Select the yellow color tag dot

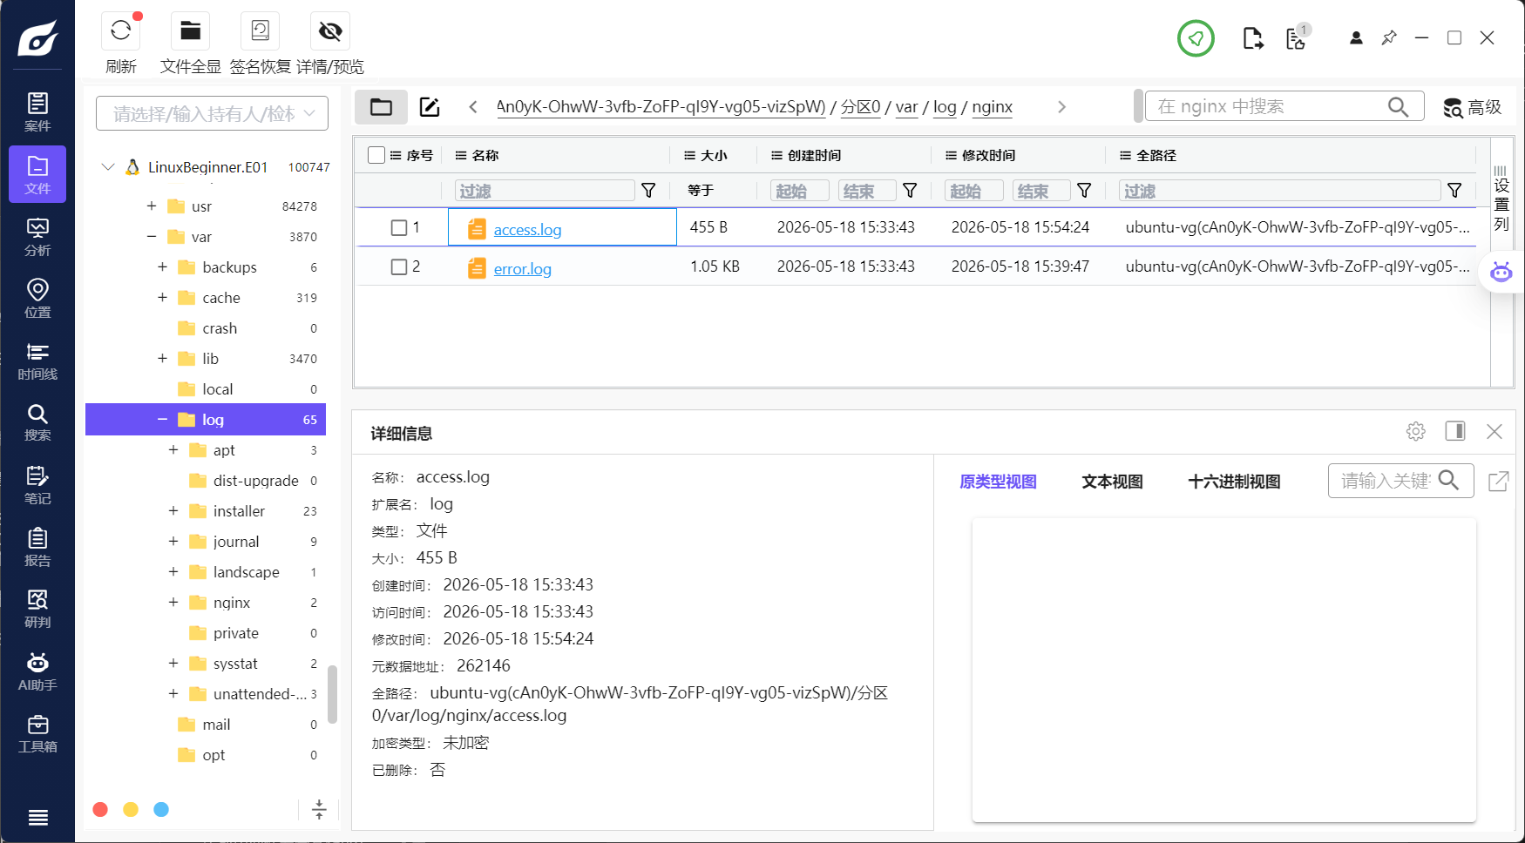pos(131,809)
